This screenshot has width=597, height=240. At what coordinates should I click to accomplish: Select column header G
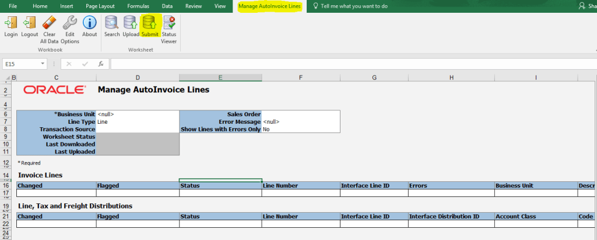374,77
